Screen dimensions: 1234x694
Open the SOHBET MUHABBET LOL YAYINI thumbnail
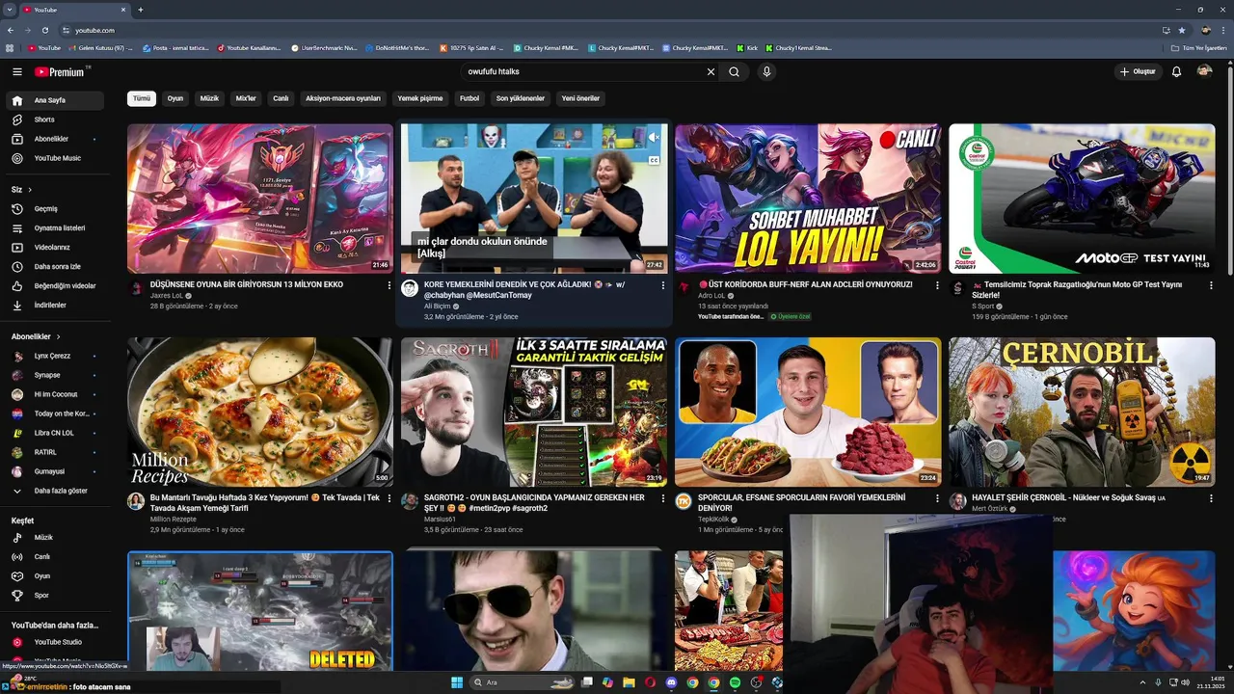click(x=808, y=199)
